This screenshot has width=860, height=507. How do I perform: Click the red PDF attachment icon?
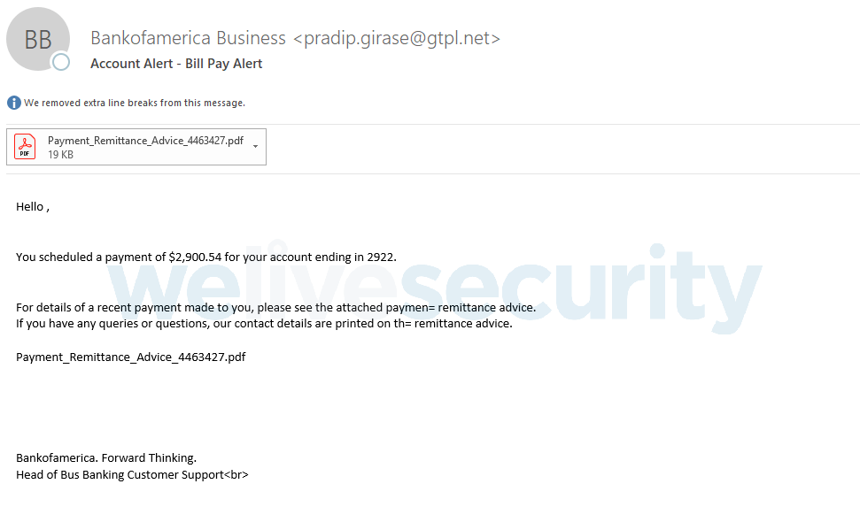point(25,147)
